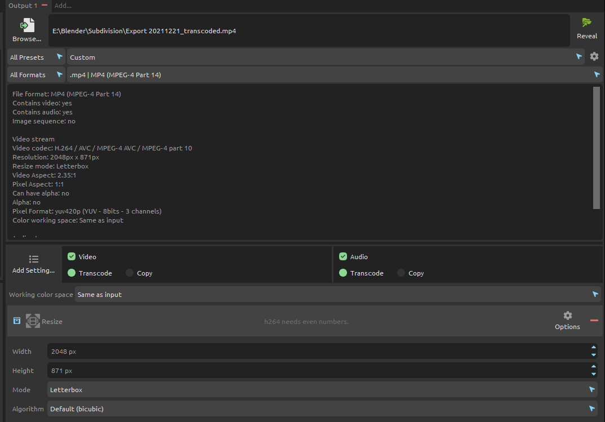This screenshot has height=422, width=605.
Task: Open Resize Options gear
Action: click(567, 321)
